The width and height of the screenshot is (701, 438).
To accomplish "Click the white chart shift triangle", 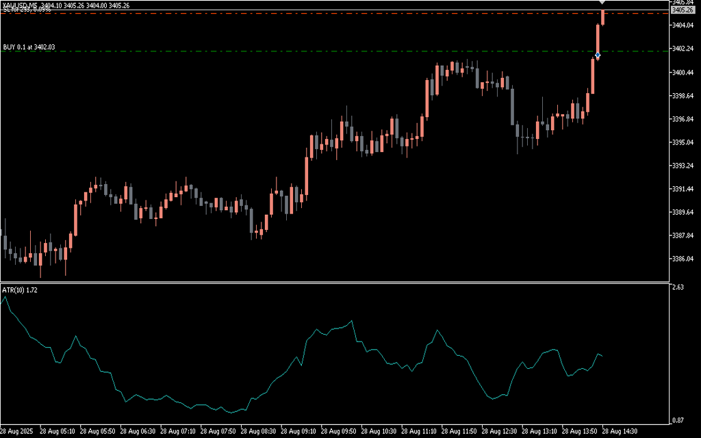I will coord(602,3).
